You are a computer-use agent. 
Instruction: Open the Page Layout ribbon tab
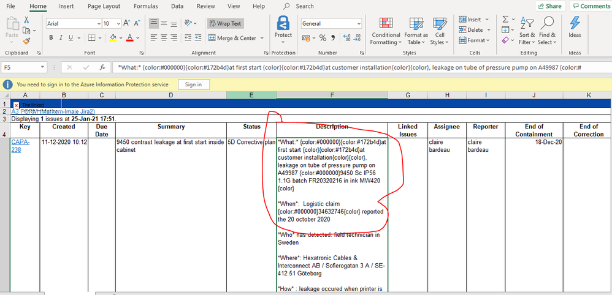pos(104,6)
